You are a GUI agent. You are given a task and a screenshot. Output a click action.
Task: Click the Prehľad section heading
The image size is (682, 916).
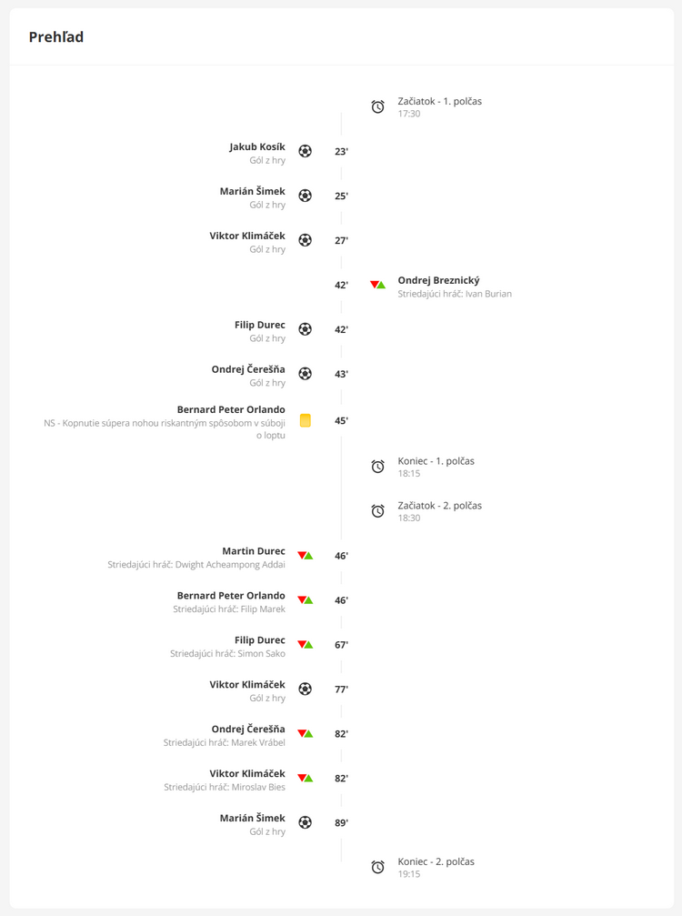(56, 36)
